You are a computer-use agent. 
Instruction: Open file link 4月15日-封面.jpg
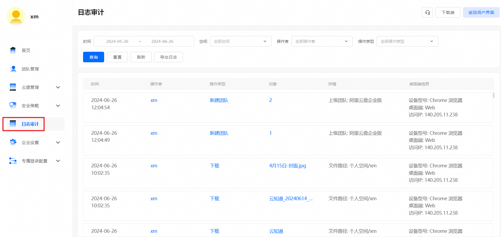point(287,166)
